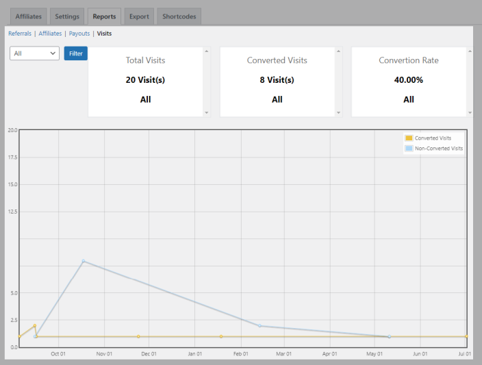Click Convertion Rate card scroll-up arrow

[x=470, y=51]
